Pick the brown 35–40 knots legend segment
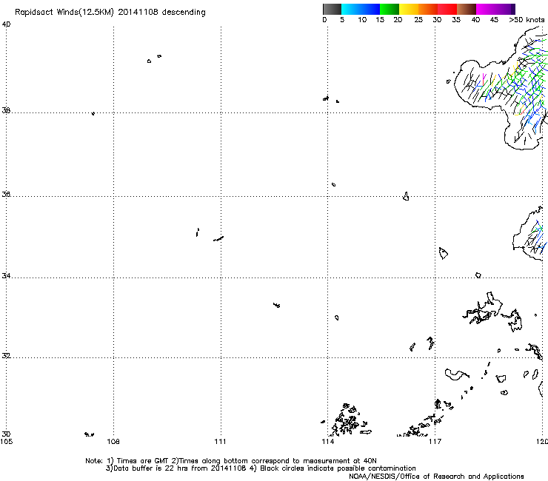The image size is (548, 481). point(467,9)
